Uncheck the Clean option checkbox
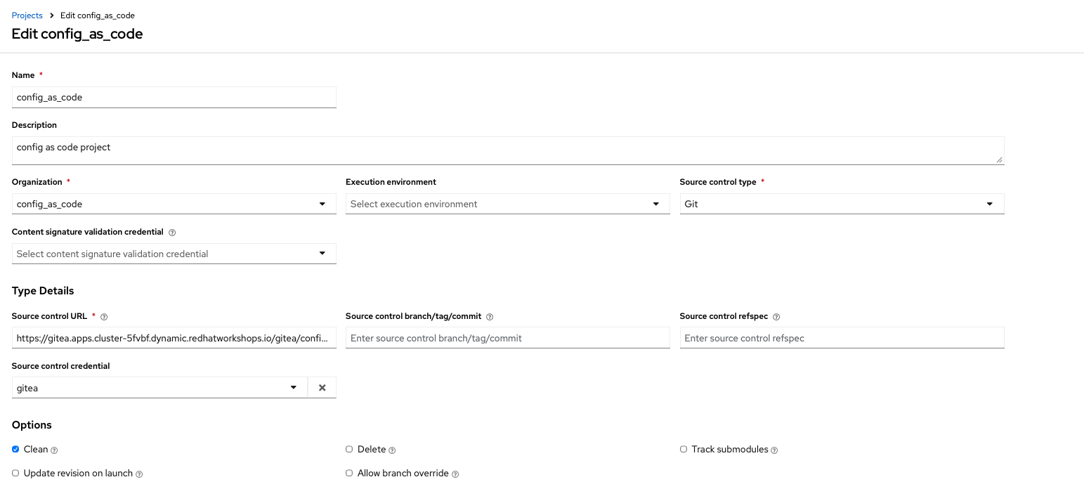This screenshot has width=1084, height=496. tap(15, 450)
